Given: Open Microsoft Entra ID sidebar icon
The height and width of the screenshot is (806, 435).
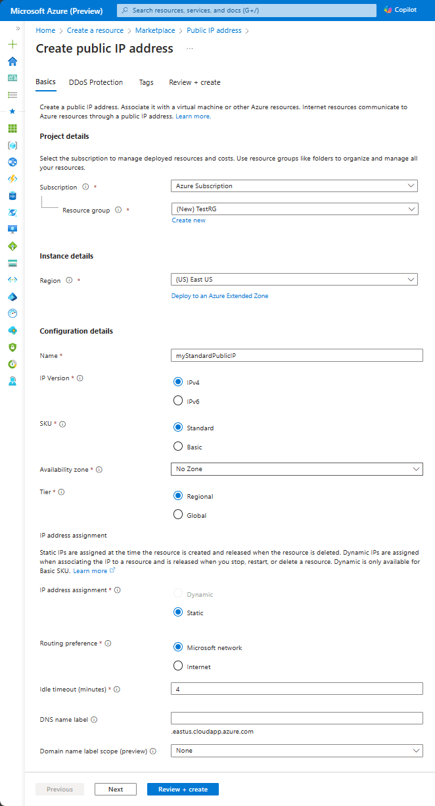Looking at the screenshot, I should pyautogui.click(x=12, y=296).
